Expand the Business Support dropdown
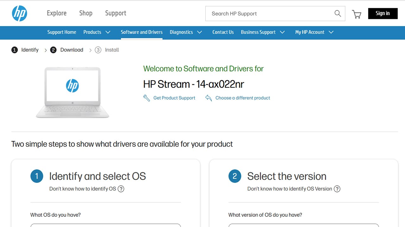The width and height of the screenshot is (405, 227). [x=282, y=32]
